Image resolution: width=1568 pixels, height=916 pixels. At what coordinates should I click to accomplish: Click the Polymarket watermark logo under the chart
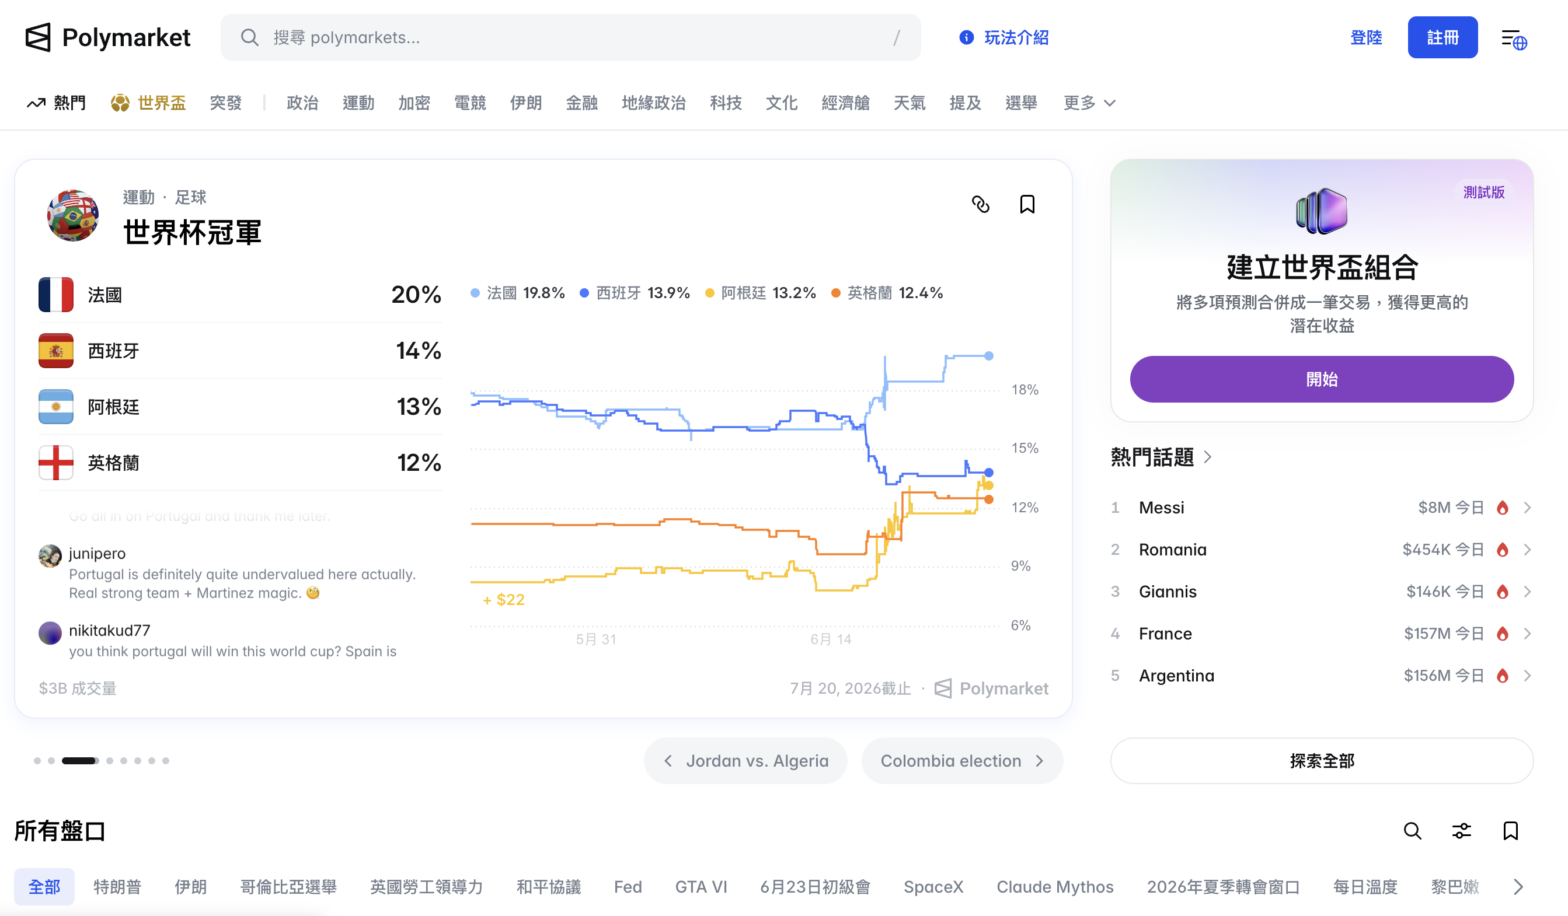(992, 688)
